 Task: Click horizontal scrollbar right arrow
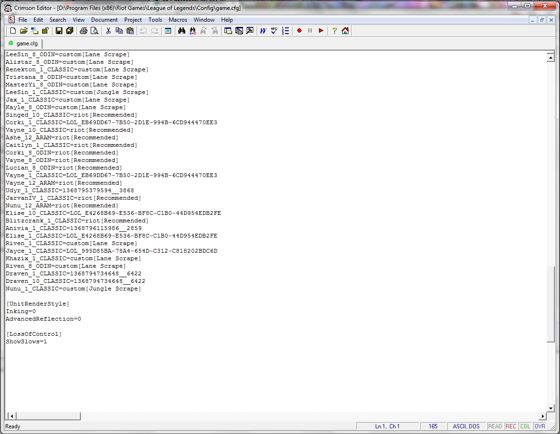pos(543,416)
